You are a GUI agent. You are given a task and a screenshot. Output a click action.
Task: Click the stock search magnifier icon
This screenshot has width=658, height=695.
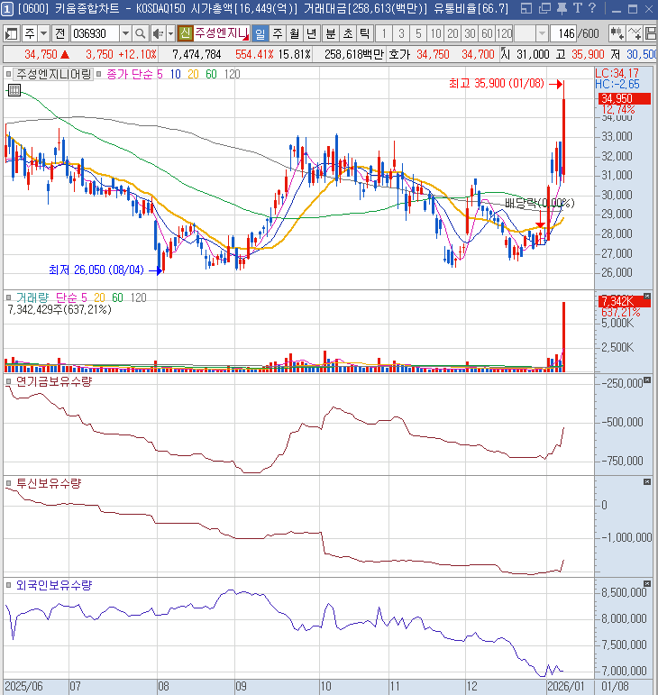(x=140, y=33)
